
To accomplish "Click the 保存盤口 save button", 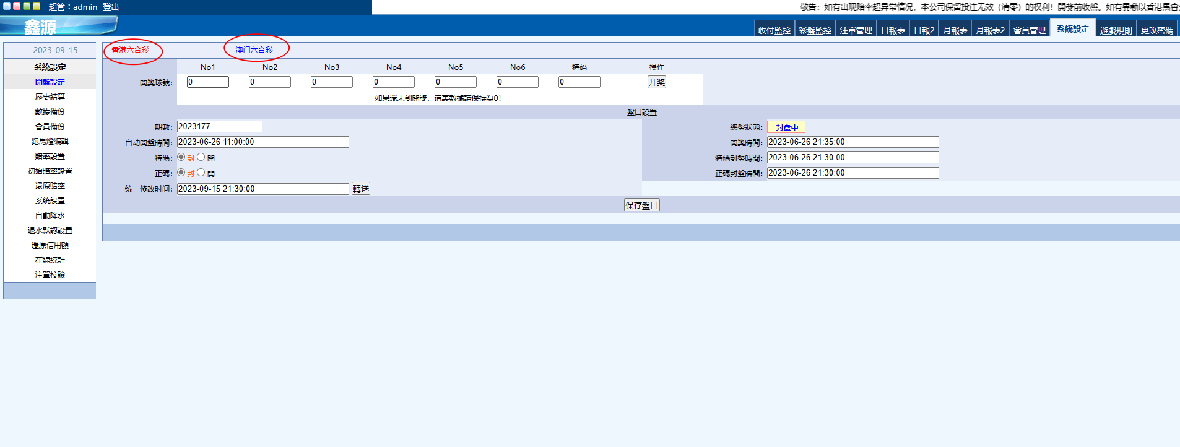I will coord(642,205).
